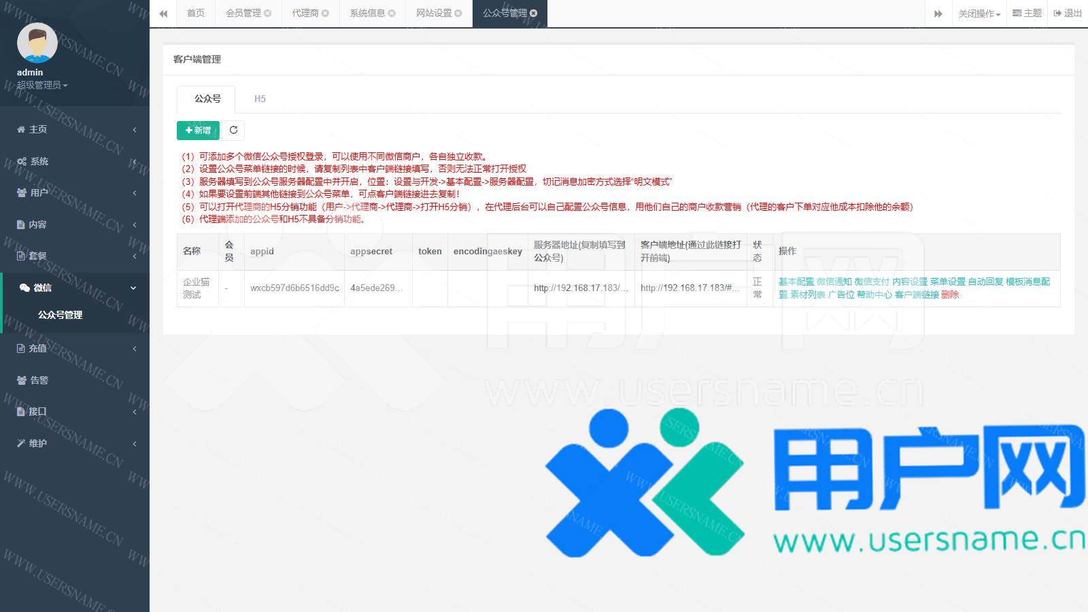Expand the 系统 sidebar menu
This screenshot has width=1088, height=612.
point(75,161)
